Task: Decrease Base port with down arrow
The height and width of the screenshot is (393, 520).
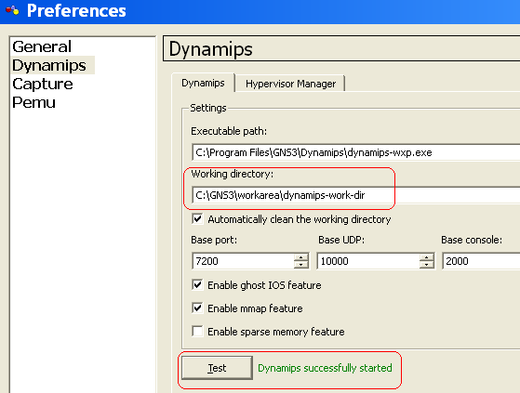Action: [x=301, y=265]
